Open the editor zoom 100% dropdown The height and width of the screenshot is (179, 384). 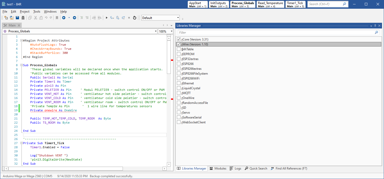(x=171, y=31)
